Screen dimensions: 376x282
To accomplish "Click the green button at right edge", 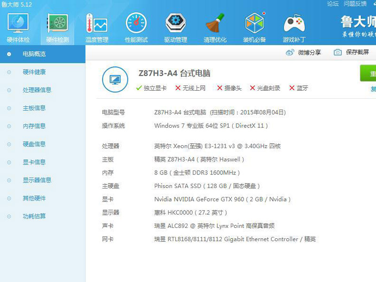I will pyautogui.click(x=368, y=73).
